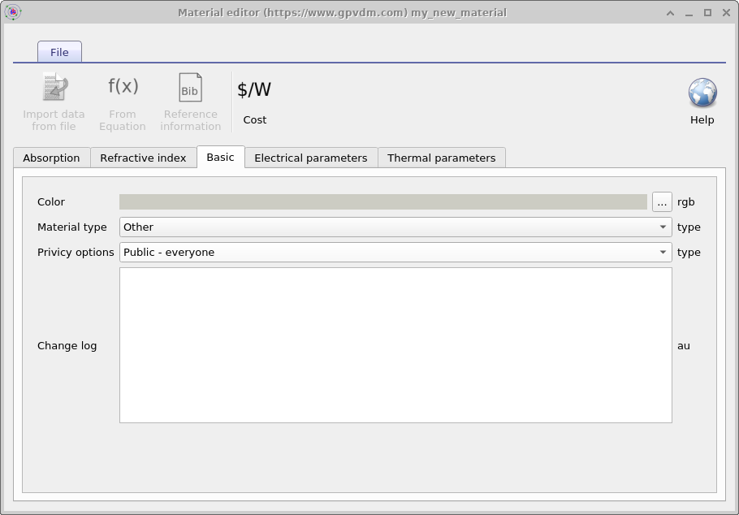This screenshot has width=739, height=515.
Task: Expand the Privicy options dropdown
Action: 395,253
